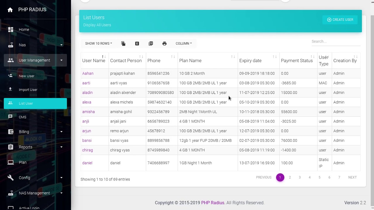Collapse the User Management submenu arrow
Screen dimensions: 374x210
click(x=61, y=60)
